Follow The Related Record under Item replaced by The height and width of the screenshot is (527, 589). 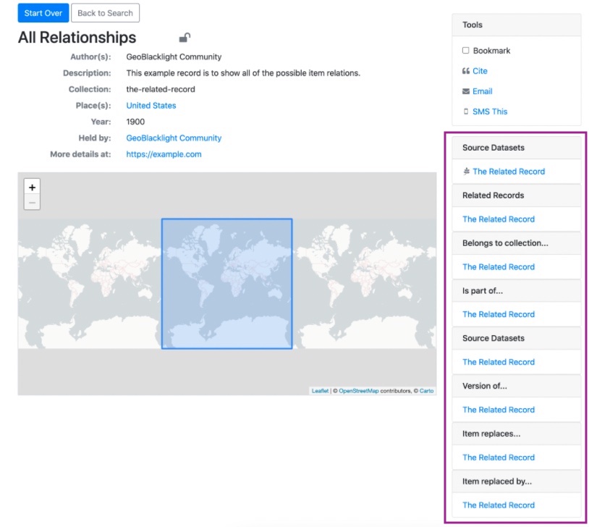[498, 505]
